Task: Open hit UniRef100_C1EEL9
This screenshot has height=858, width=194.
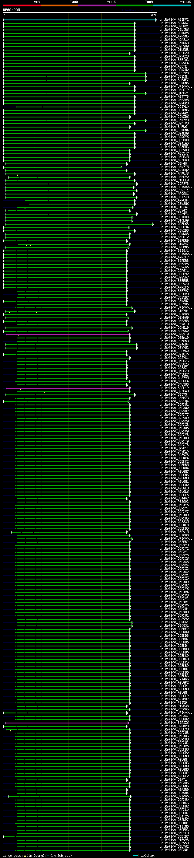Action: 174,180
